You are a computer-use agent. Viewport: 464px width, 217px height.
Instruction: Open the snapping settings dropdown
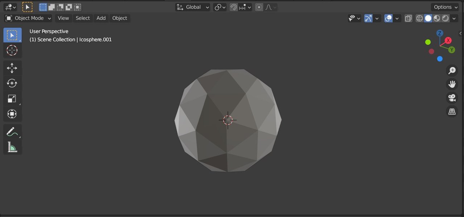245,7
